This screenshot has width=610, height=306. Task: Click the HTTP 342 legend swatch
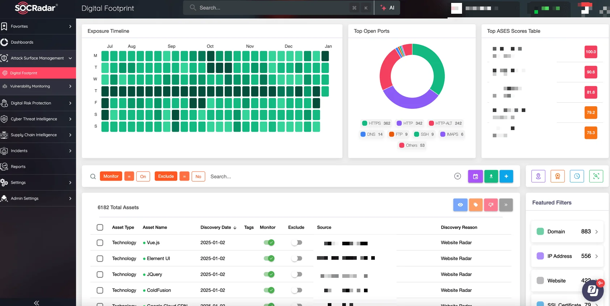coord(399,123)
